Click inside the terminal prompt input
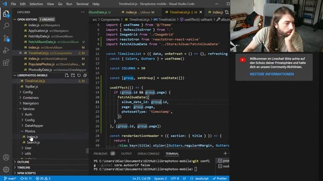 pos(196,169)
